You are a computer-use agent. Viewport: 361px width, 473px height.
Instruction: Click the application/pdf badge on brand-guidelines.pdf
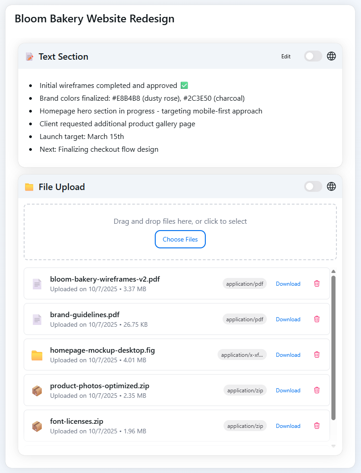click(x=244, y=319)
